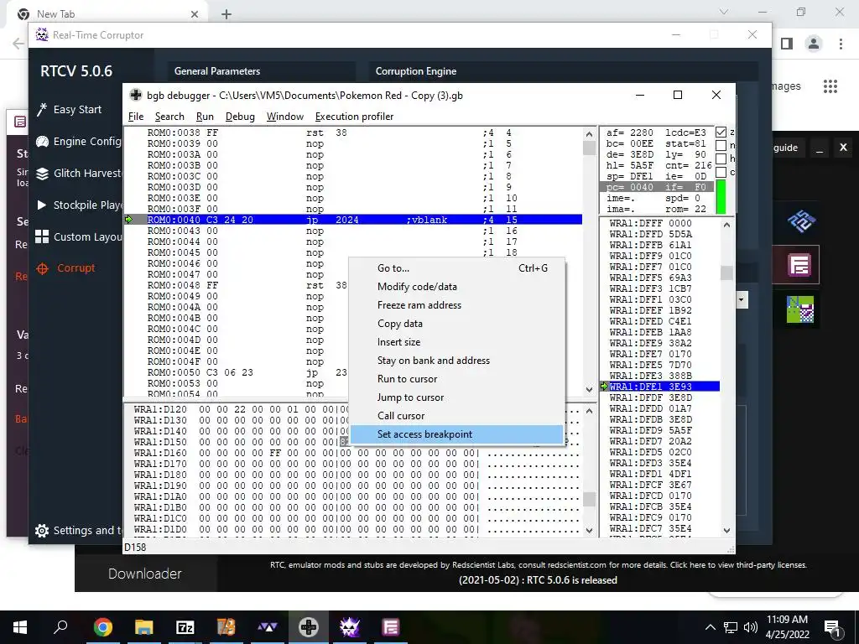Open the purple triangles app on the taskbar
The width and height of the screenshot is (859, 644).
click(268, 627)
